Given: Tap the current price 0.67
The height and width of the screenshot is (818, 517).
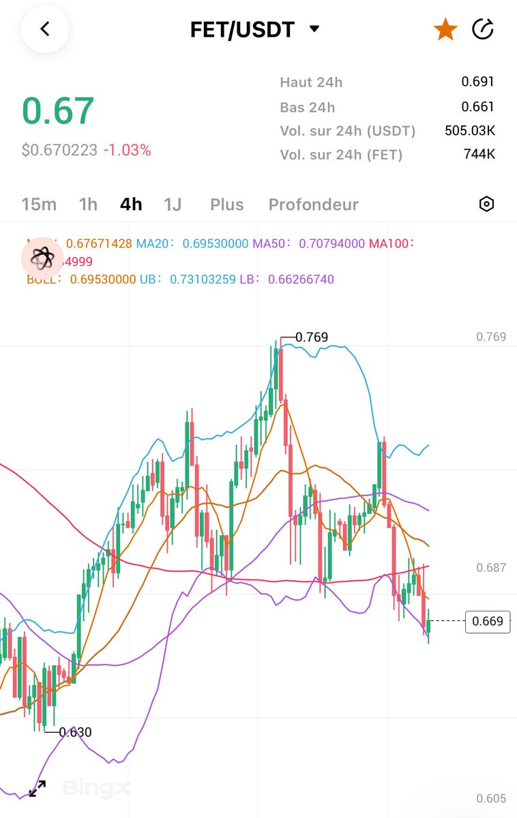Looking at the screenshot, I should pos(58,111).
